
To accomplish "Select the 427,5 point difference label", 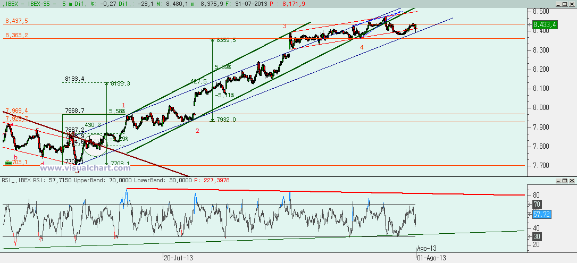I will [x=199, y=81].
